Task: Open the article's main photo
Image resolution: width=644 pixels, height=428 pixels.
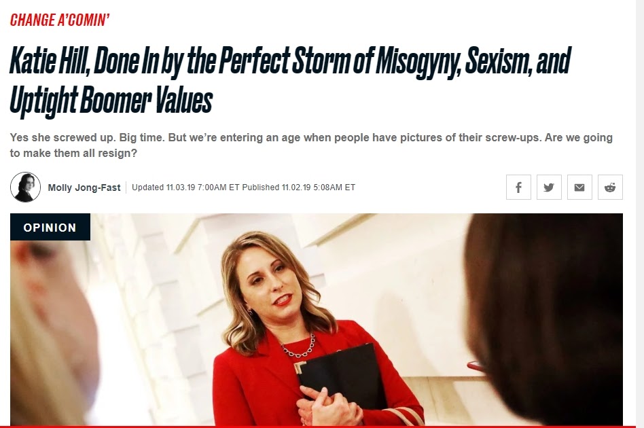Action: click(317, 319)
